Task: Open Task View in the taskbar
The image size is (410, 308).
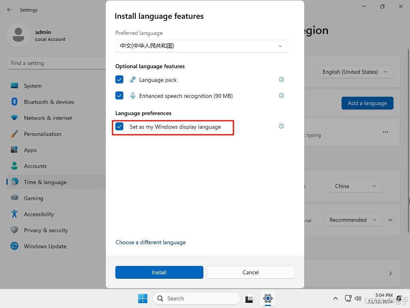Action: (249, 298)
